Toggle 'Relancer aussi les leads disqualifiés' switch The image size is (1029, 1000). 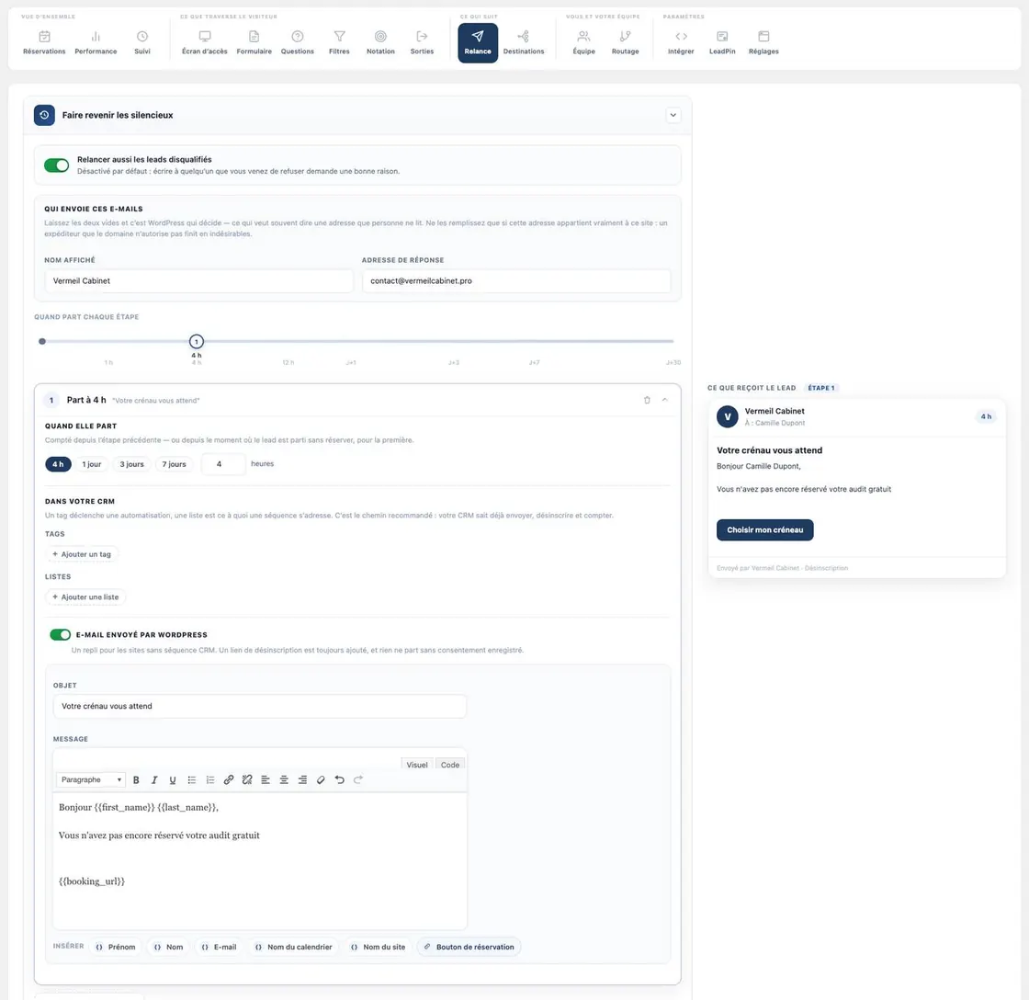pos(56,165)
